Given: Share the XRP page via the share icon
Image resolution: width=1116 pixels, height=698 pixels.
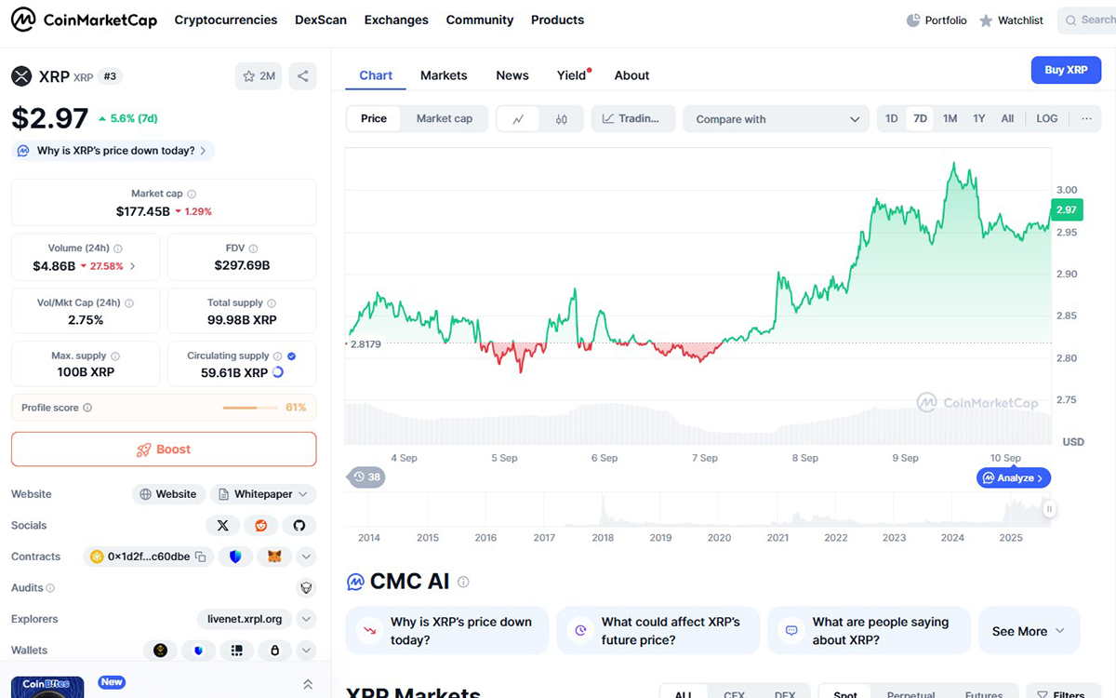Looking at the screenshot, I should 302,76.
